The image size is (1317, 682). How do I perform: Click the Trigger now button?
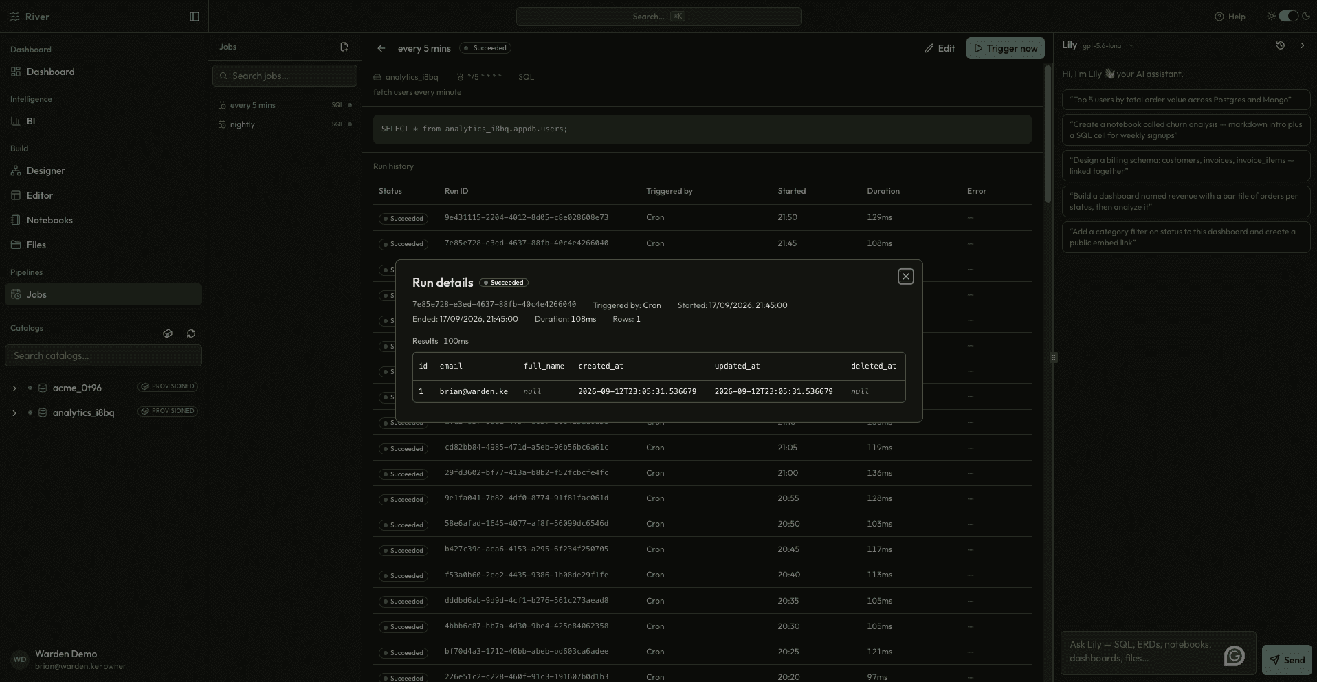(x=1006, y=48)
